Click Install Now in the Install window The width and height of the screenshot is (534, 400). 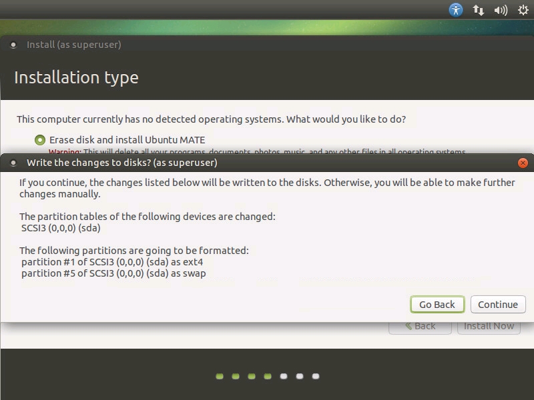[x=489, y=327]
